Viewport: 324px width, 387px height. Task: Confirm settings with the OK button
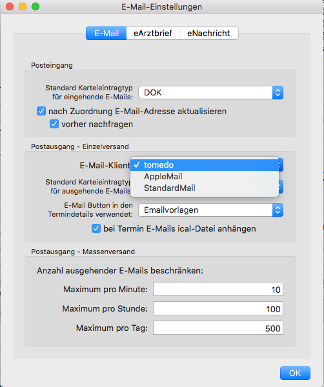pyautogui.click(x=295, y=373)
